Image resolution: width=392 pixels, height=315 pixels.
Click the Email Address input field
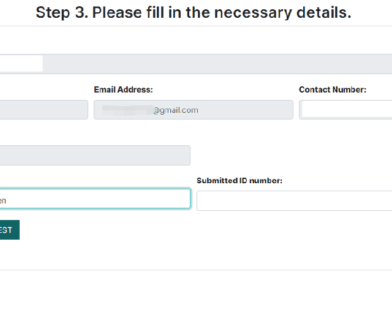tap(245, 110)
